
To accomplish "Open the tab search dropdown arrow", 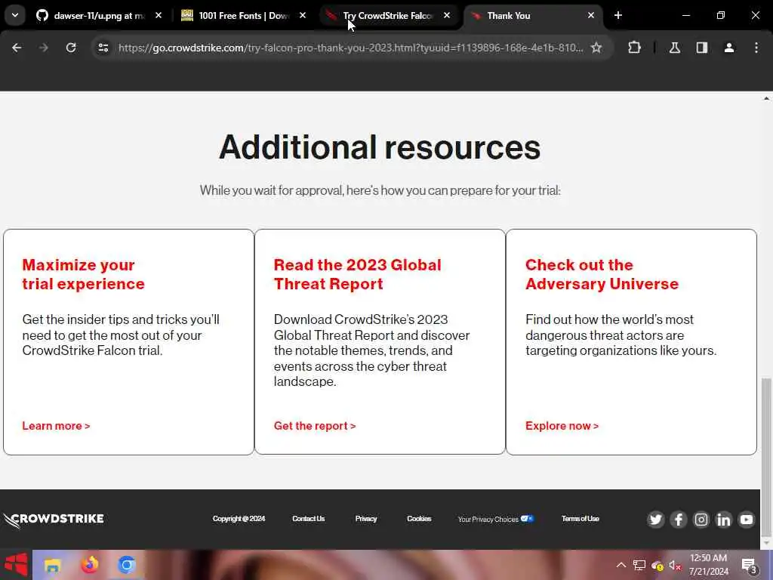I will coord(15,15).
